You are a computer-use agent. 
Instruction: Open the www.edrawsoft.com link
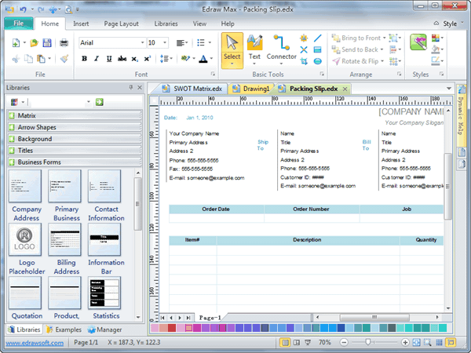pyautogui.click(x=34, y=343)
